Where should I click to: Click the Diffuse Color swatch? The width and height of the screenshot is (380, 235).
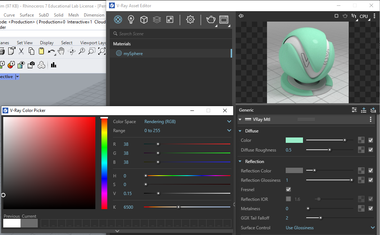(294, 140)
